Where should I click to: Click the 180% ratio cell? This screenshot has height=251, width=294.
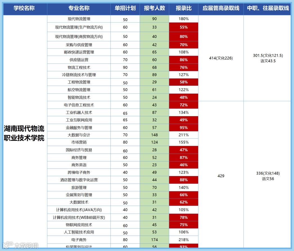183,19
